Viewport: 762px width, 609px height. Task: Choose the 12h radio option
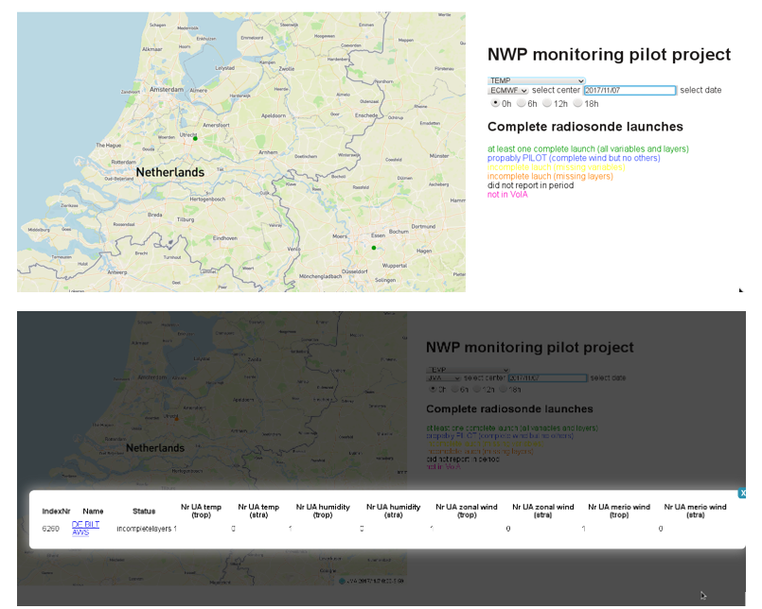click(x=548, y=103)
